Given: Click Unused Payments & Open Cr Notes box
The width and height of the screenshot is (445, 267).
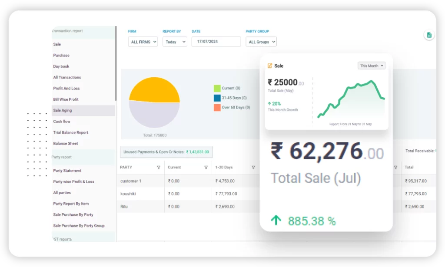Looking at the screenshot, I should [x=166, y=152].
